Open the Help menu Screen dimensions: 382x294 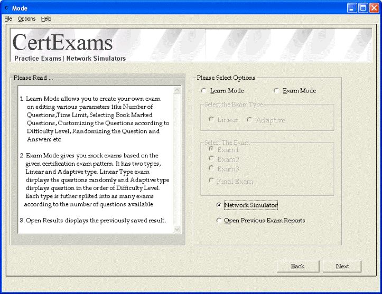46,19
